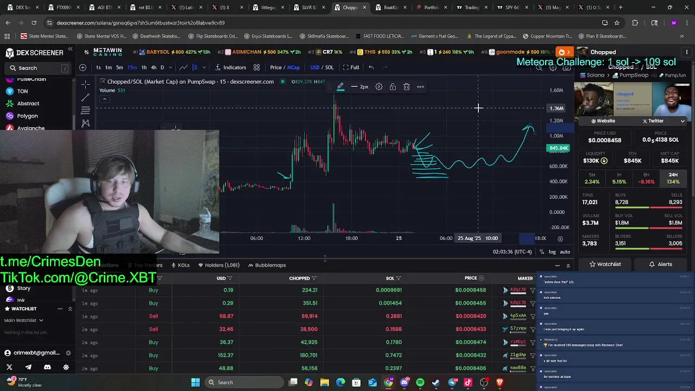The width and height of the screenshot is (695, 391).
Task: Switch chart to Price mode
Action: (276, 67)
